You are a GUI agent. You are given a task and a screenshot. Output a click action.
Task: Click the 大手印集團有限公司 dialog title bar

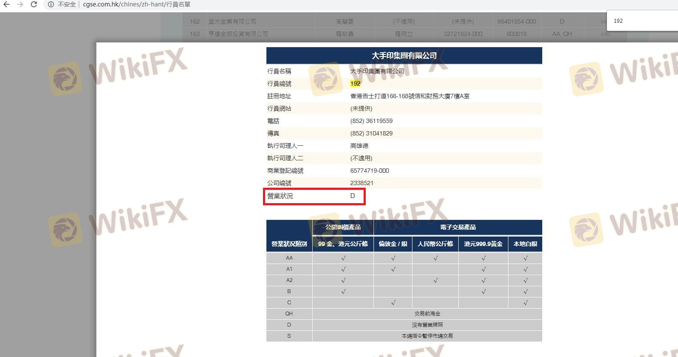[x=404, y=56]
